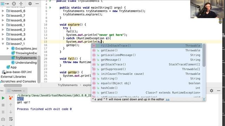Toggle soft-wrap icon in run panel
The height and width of the screenshot is (126, 225).
[x=11, y=119]
